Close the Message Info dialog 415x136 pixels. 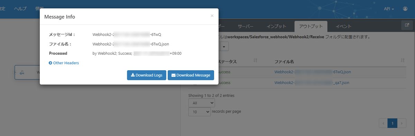pyautogui.click(x=212, y=16)
